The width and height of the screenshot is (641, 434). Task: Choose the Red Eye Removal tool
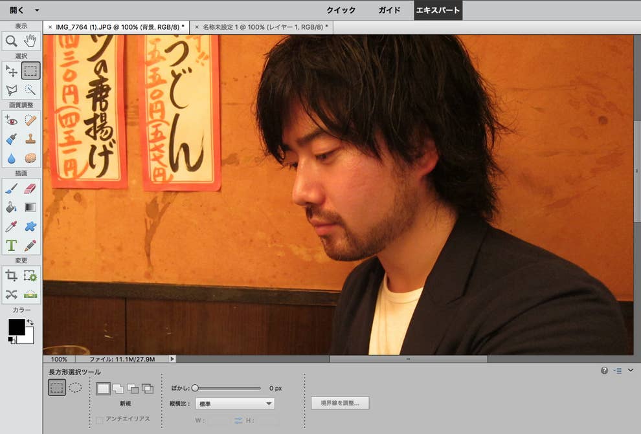point(12,120)
